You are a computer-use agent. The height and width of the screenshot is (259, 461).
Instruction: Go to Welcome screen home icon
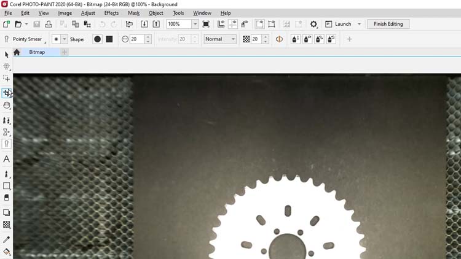click(17, 52)
